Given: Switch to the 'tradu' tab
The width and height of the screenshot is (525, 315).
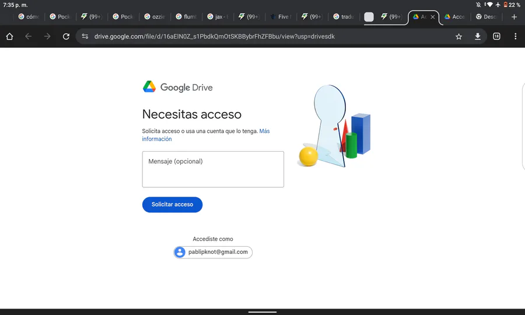Looking at the screenshot, I should [x=344, y=17].
